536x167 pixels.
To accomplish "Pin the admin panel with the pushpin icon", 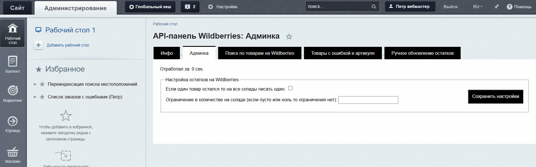I will [x=496, y=6].
